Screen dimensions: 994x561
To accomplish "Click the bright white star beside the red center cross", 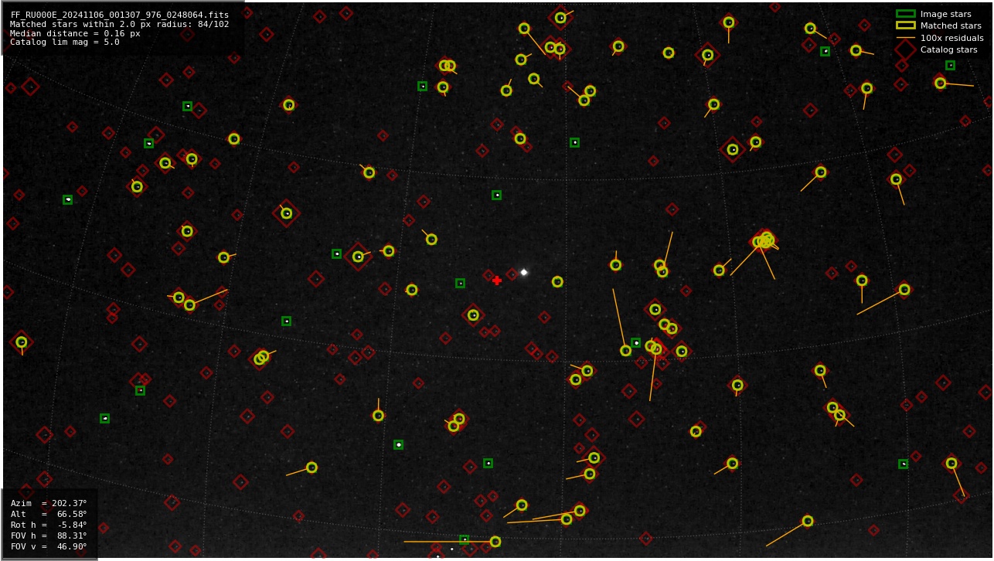I will (524, 272).
